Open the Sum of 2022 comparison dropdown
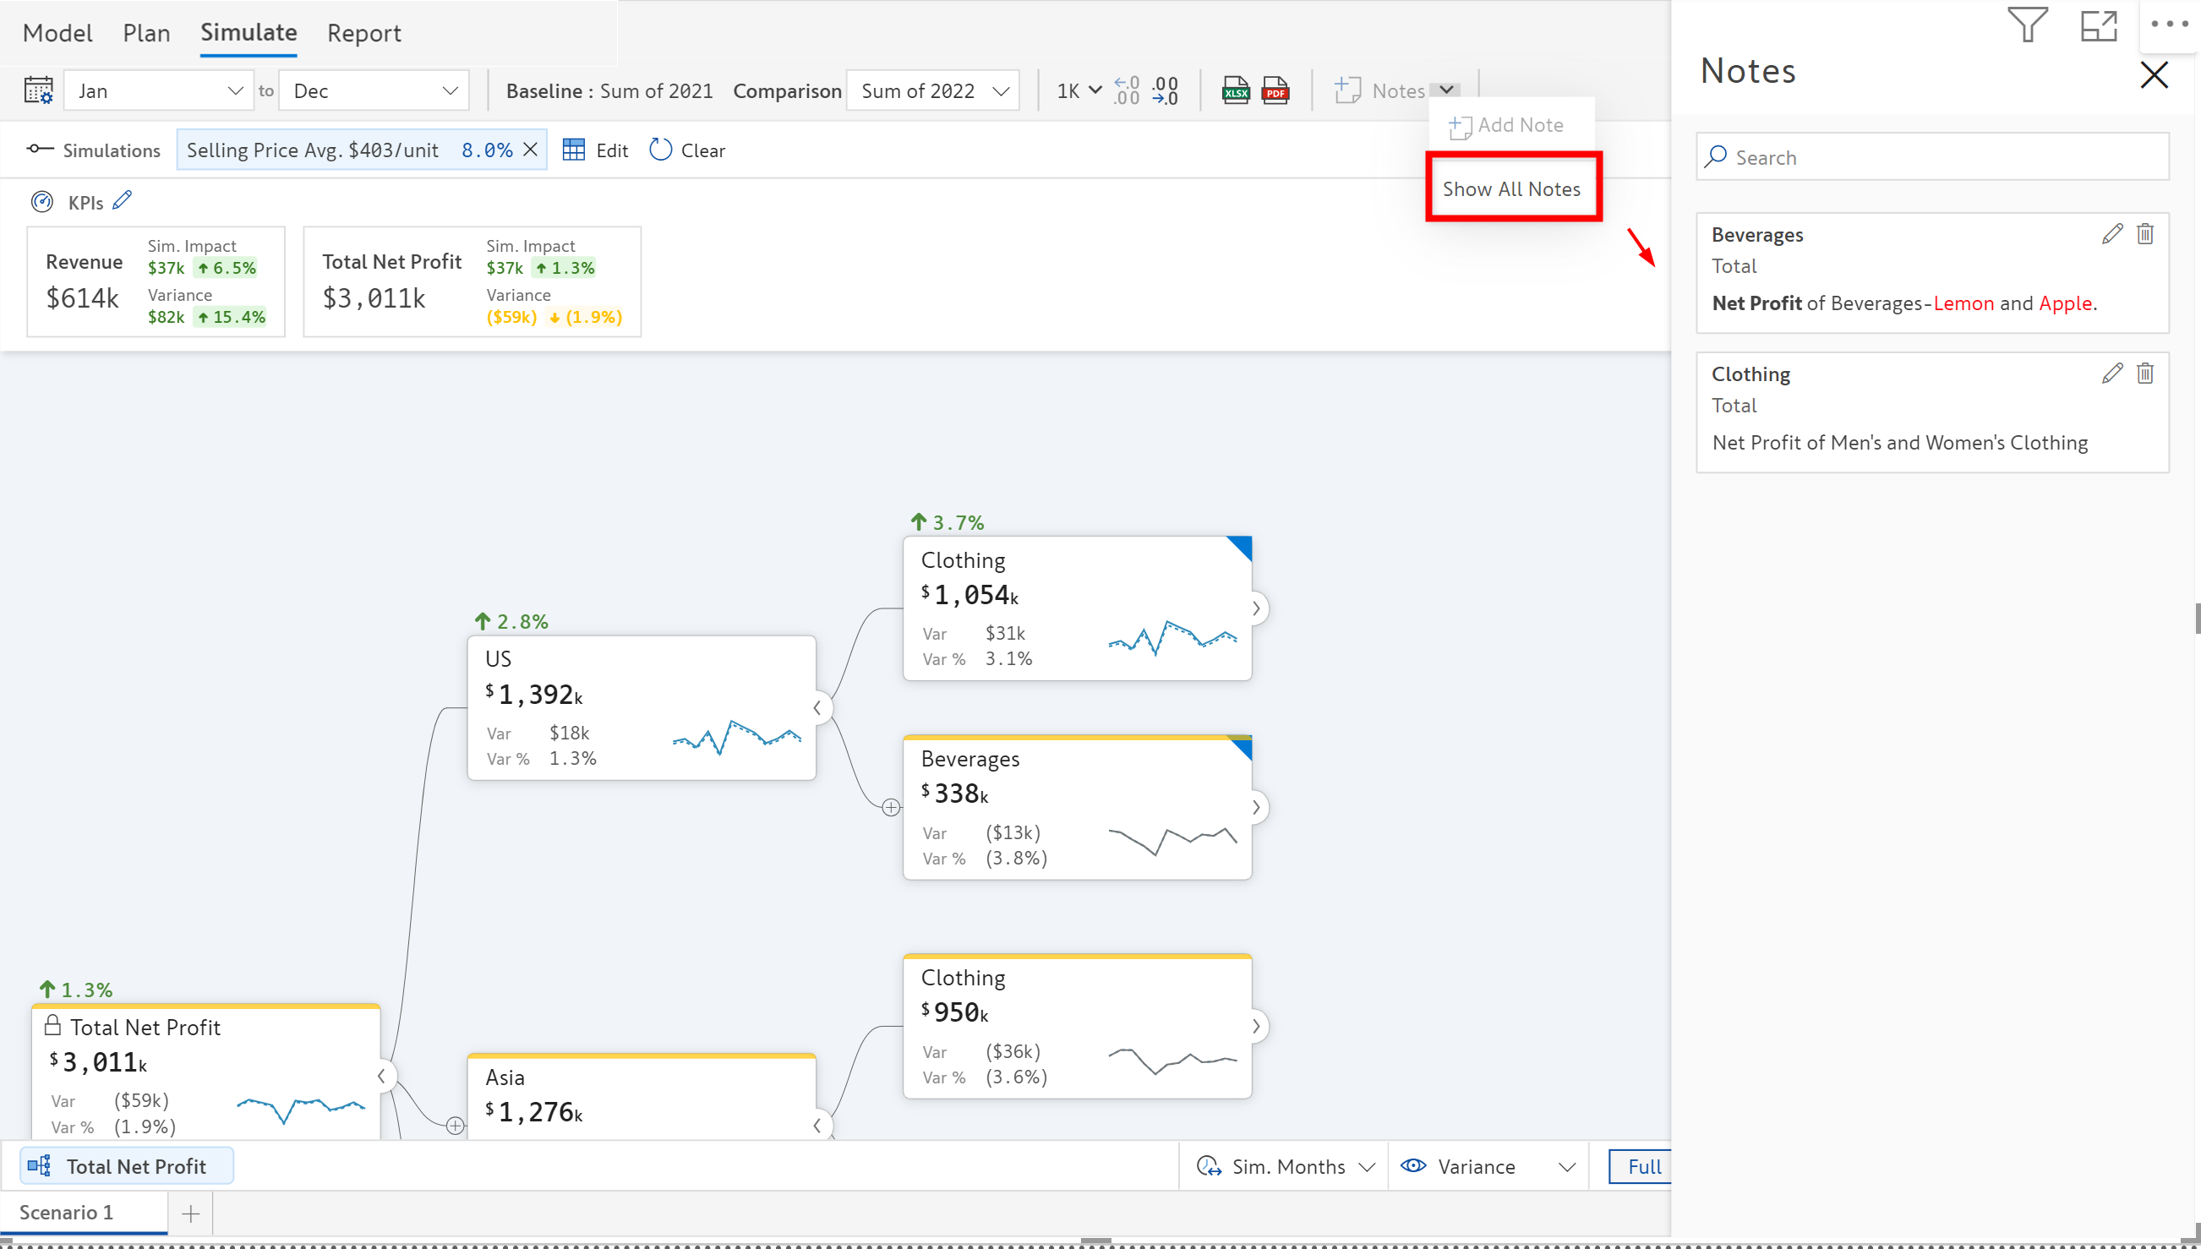 click(932, 91)
